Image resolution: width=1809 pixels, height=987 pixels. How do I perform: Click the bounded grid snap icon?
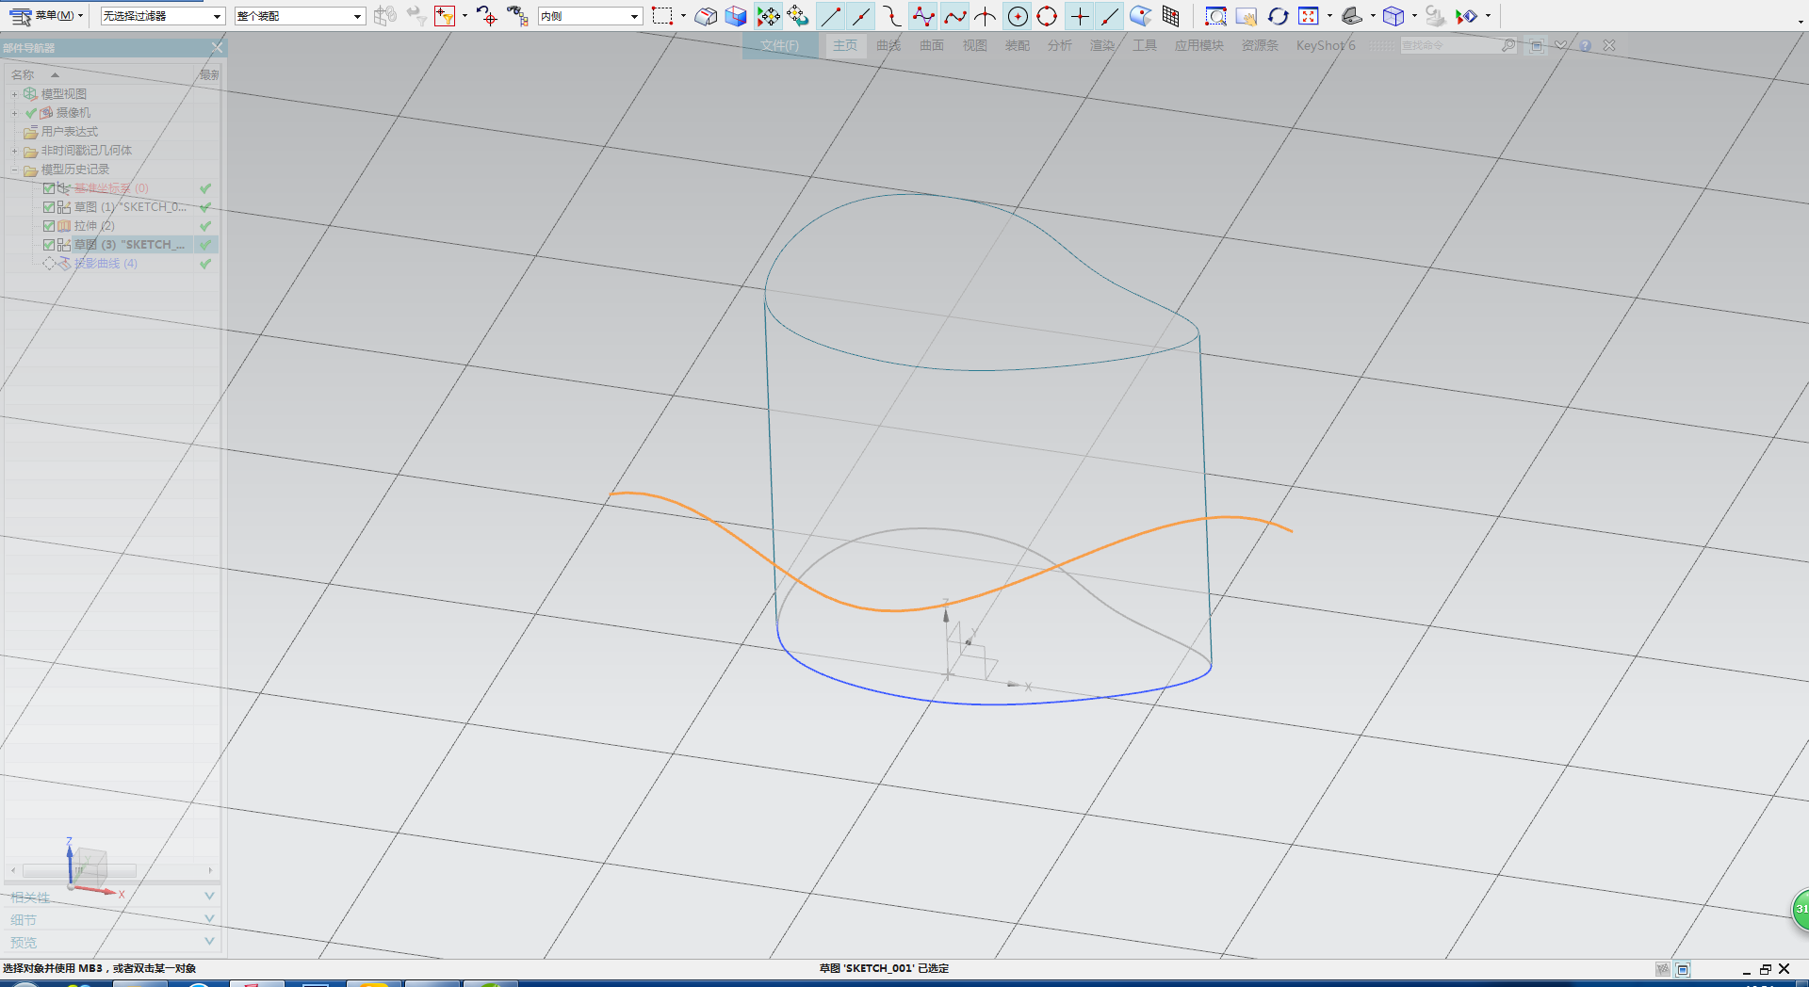pos(1171,16)
